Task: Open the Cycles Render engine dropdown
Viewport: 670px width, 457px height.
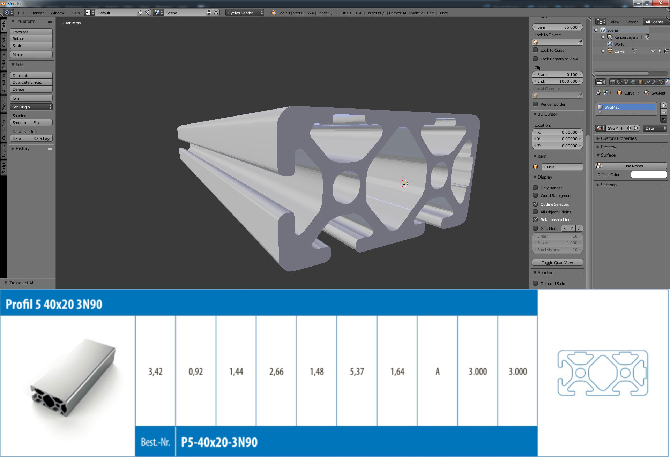Action: [x=245, y=13]
